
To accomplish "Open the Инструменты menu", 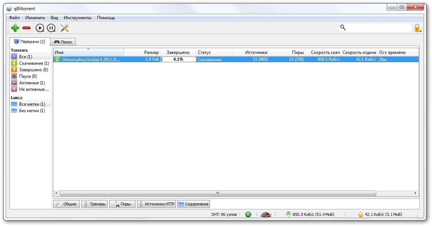I will (x=78, y=18).
